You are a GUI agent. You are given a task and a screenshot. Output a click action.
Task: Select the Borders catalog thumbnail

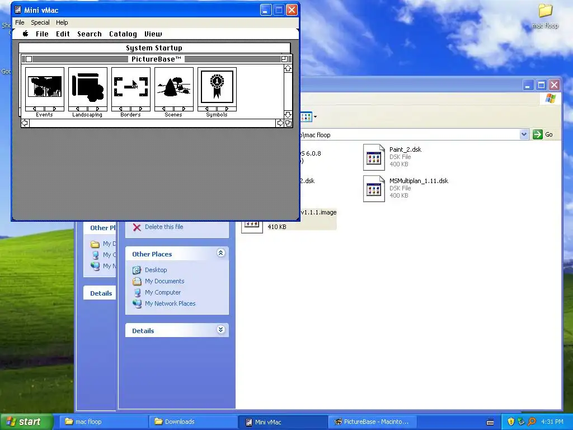pos(131,87)
